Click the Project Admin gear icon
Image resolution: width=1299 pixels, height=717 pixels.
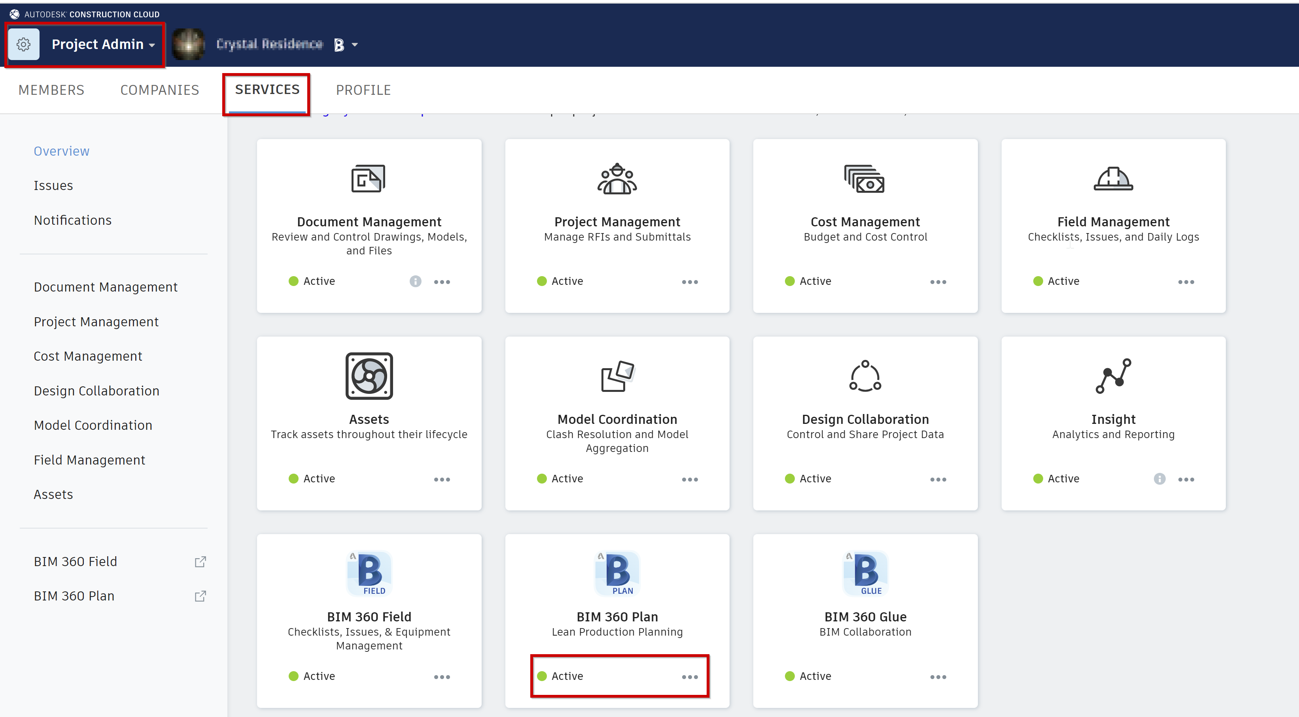(24, 44)
